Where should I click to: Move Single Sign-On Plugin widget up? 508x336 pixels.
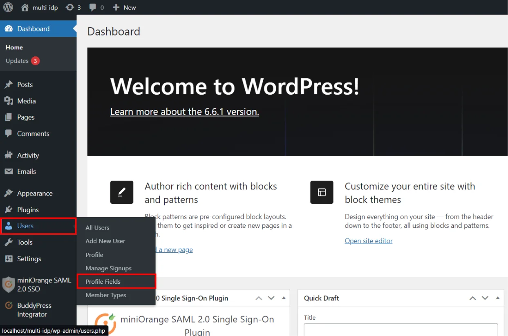259,298
